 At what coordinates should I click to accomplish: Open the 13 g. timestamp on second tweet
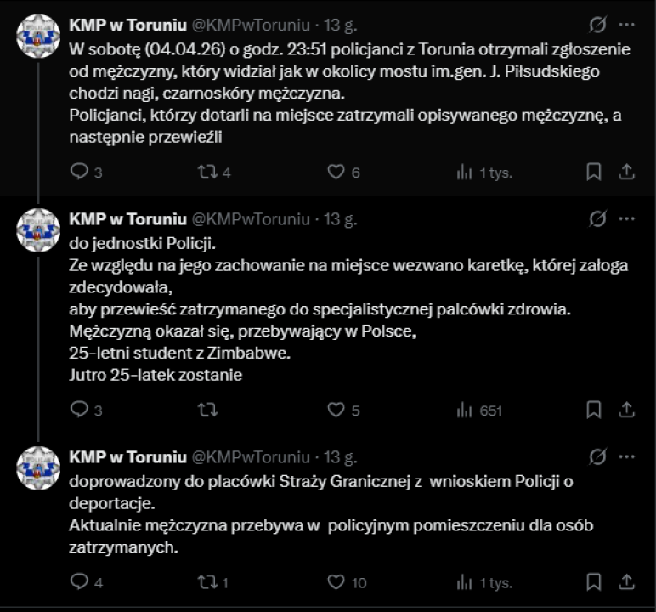[338, 219]
